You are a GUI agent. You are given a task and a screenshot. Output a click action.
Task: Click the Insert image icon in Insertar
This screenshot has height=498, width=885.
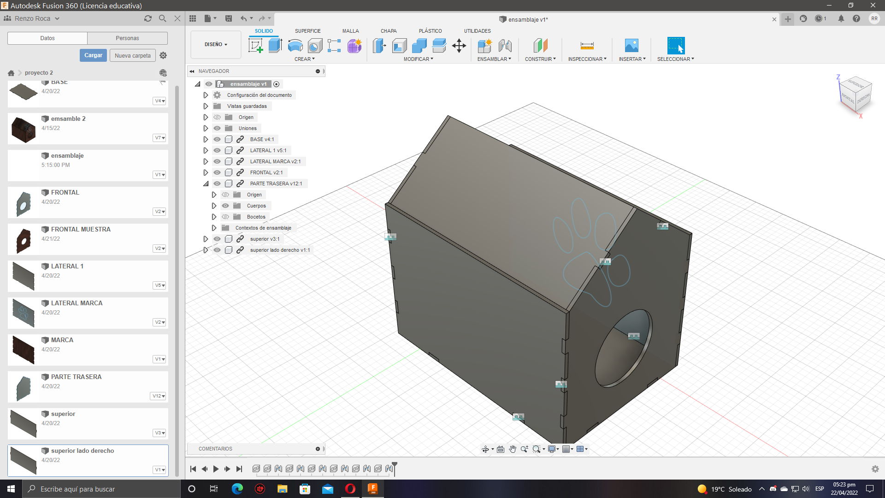[631, 46]
